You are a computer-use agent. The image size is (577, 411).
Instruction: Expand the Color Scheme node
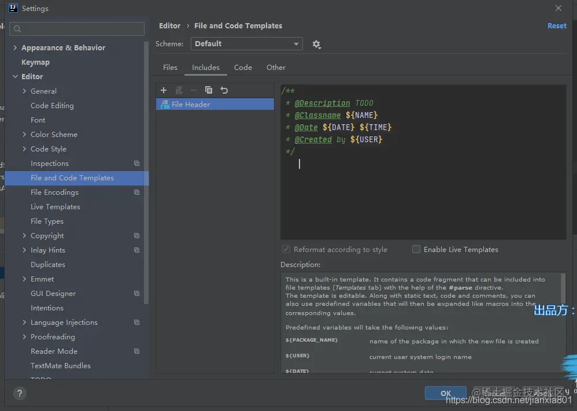tap(24, 134)
